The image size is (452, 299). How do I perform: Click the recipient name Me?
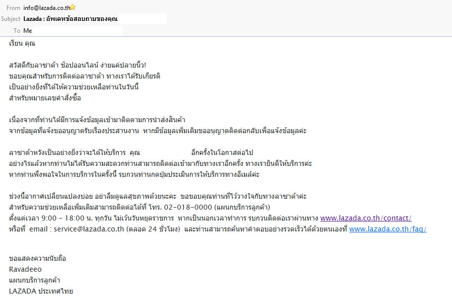coord(28,31)
